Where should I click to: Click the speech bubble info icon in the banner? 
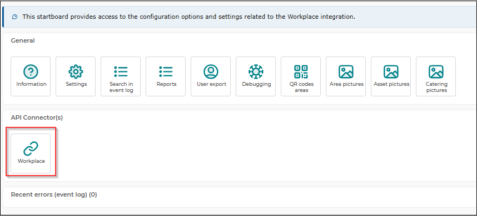tap(14, 17)
